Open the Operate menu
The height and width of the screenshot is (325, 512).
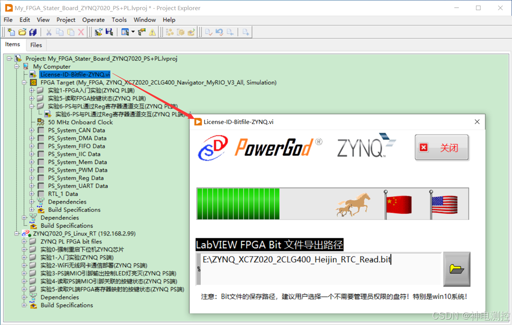pos(94,20)
